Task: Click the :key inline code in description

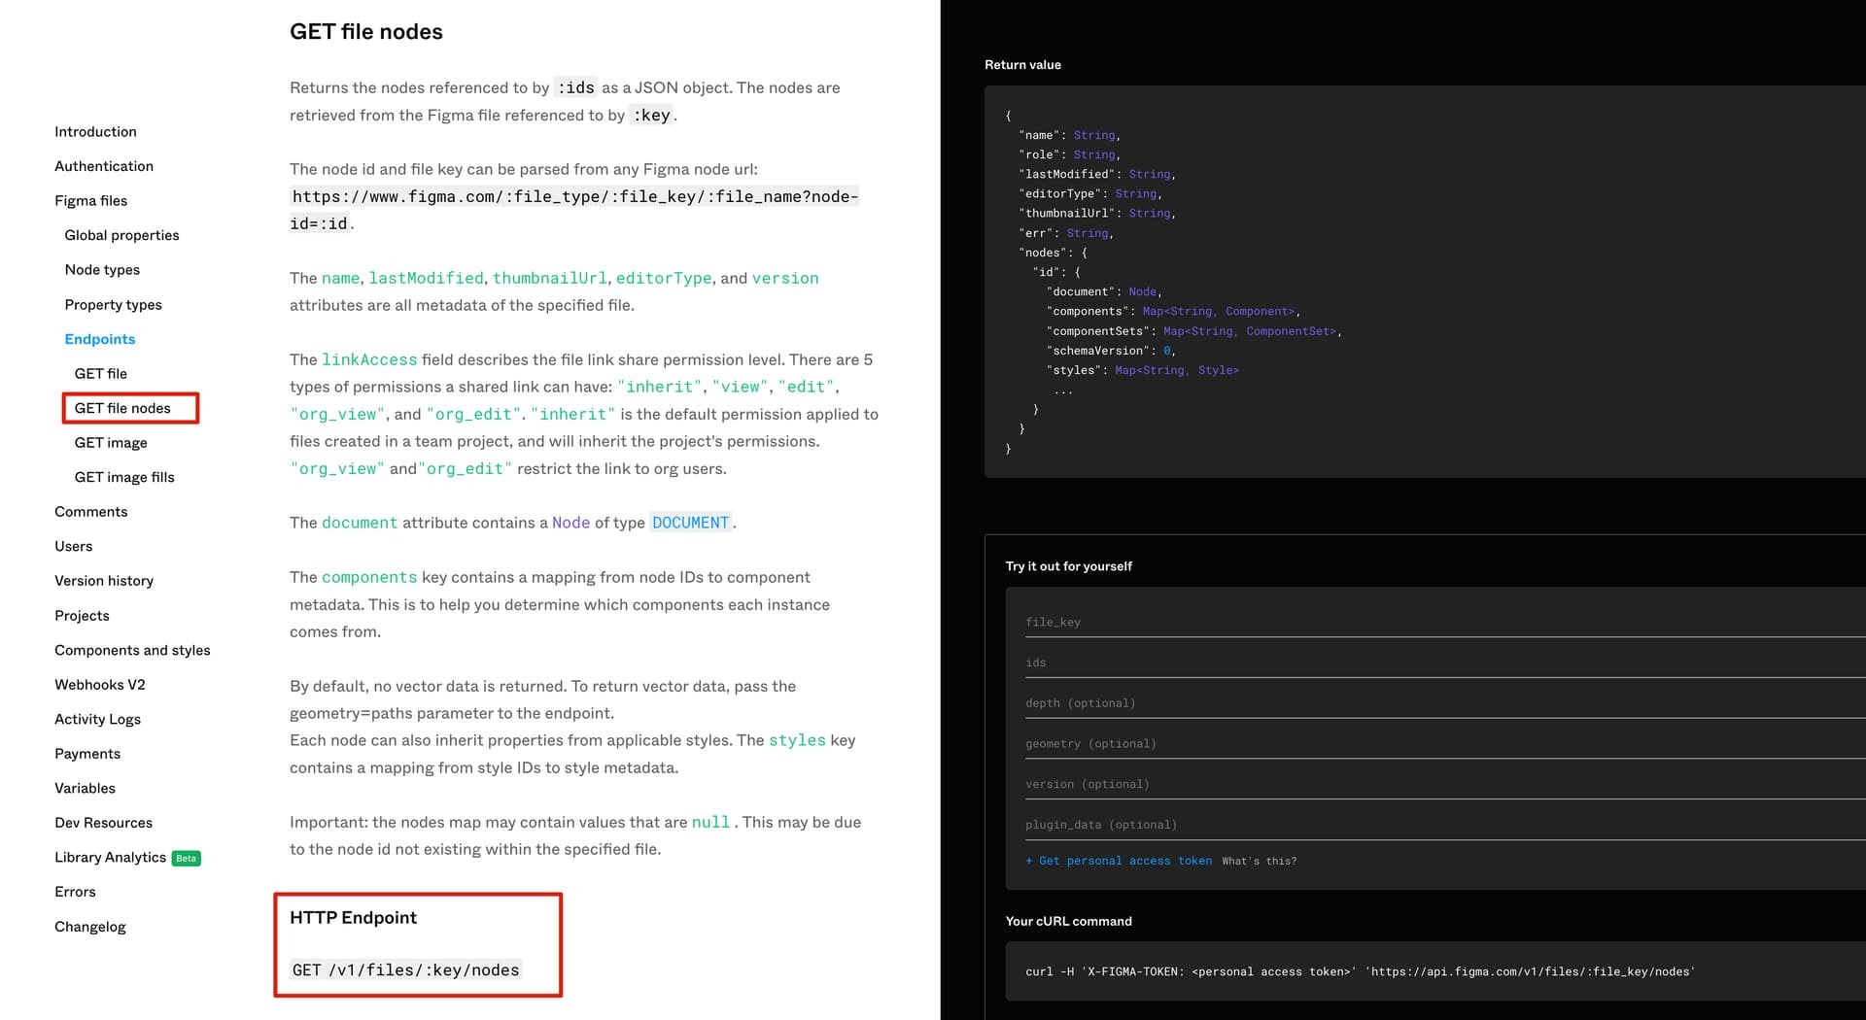Action: [x=651, y=115]
